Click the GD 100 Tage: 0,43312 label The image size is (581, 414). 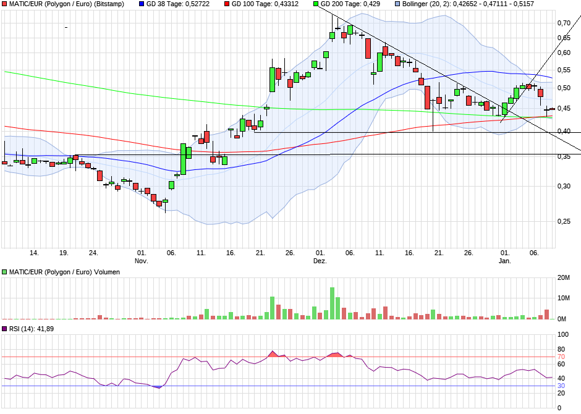(x=265, y=4)
